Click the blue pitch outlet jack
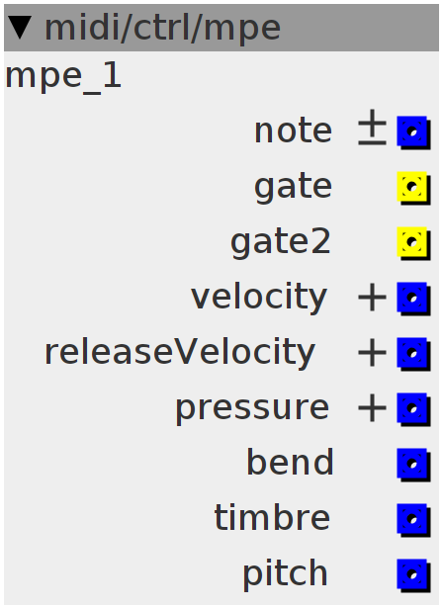This screenshot has width=443, height=609. [x=413, y=575]
